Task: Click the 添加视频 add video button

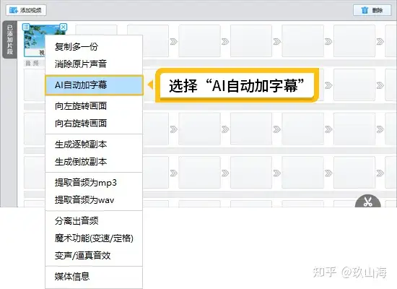Action: [26, 10]
